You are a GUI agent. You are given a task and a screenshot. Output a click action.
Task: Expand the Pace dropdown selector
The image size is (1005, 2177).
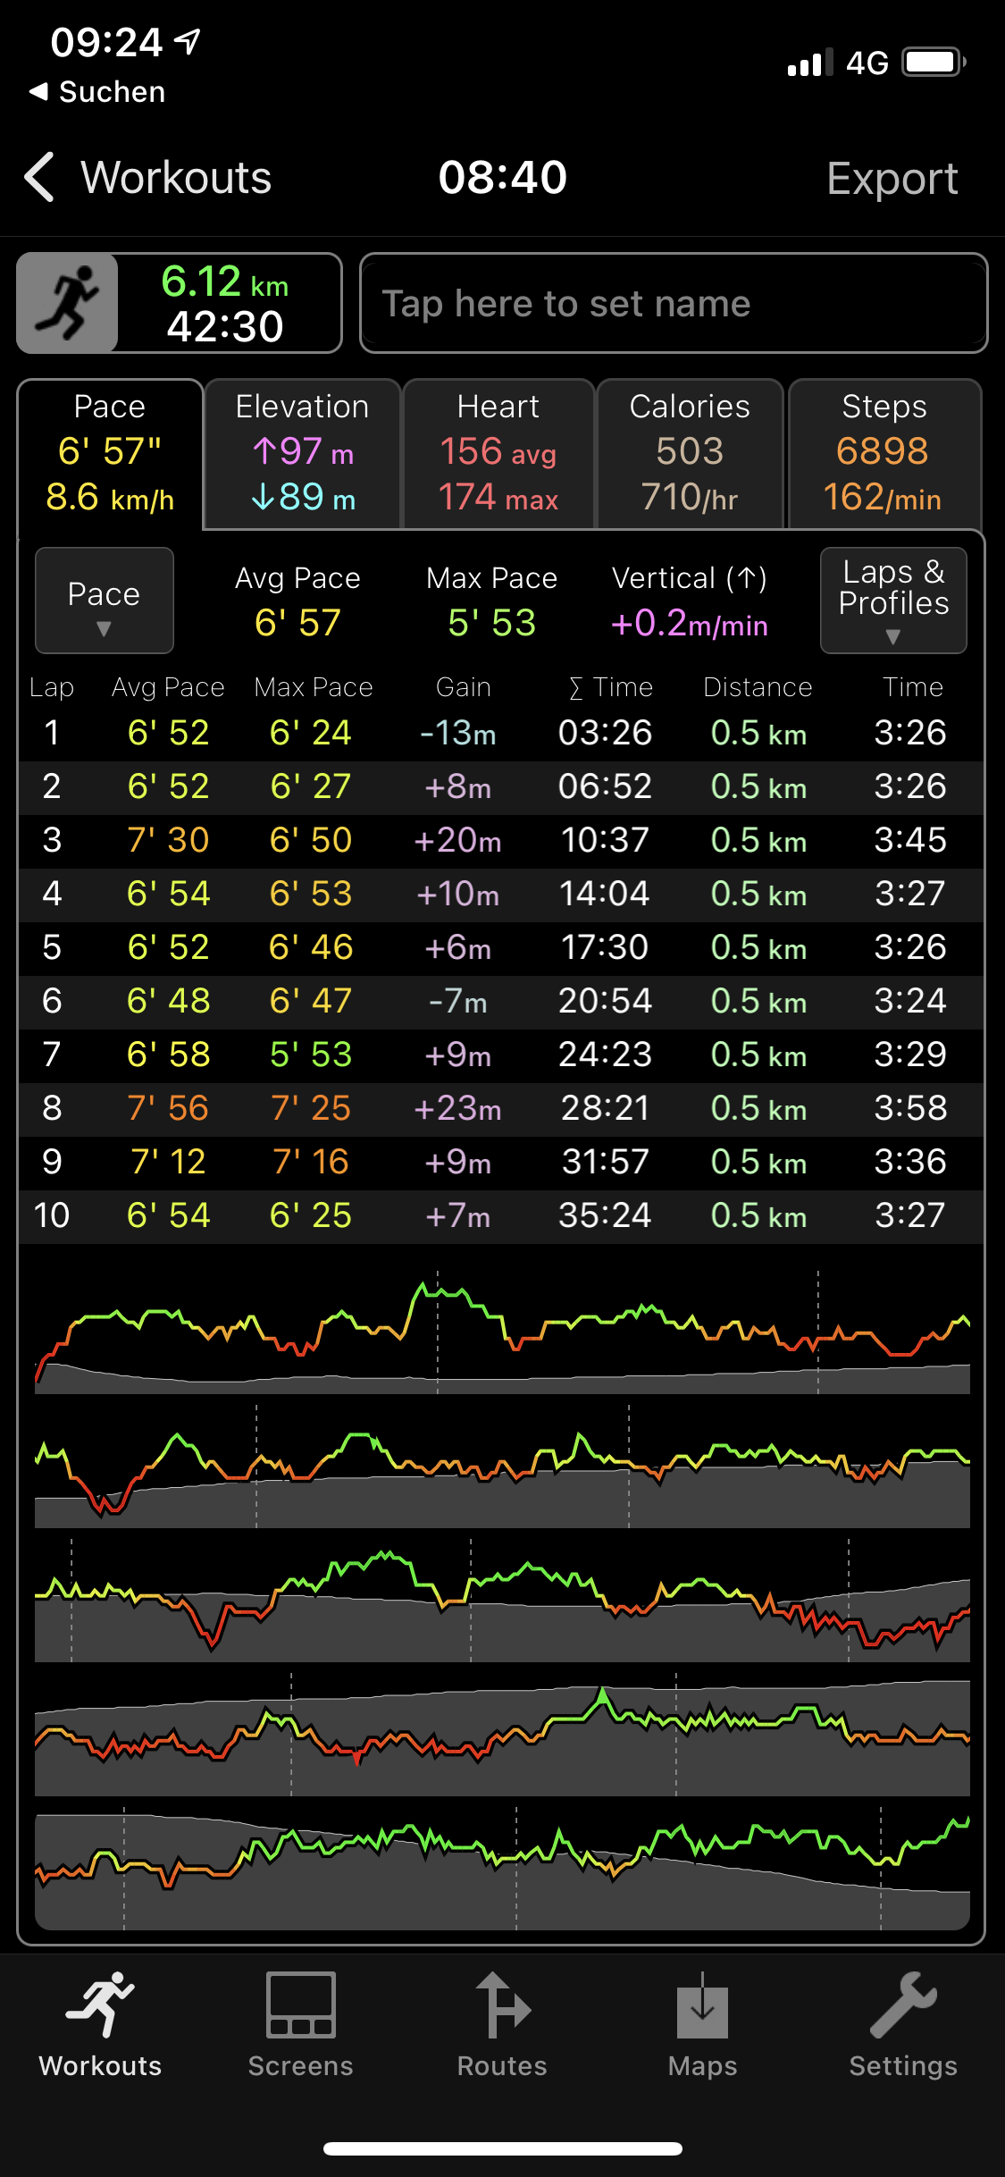(x=104, y=601)
